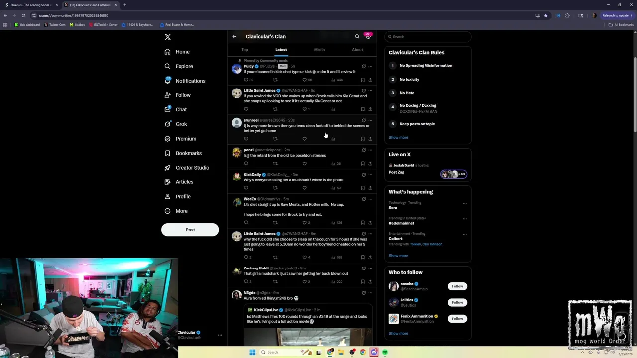Like the Pulcy pinned post
637x358 pixels.
coord(305,80)
